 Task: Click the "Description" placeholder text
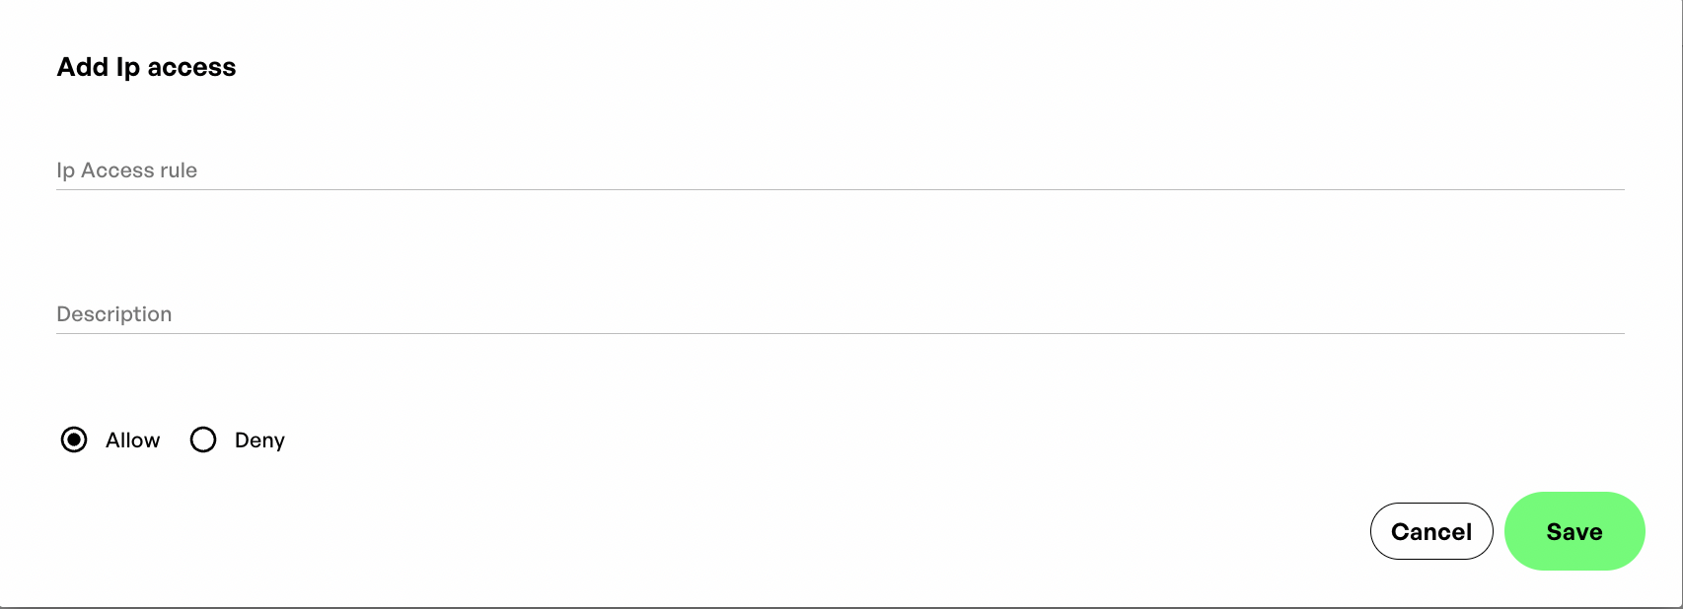[114, 314]
